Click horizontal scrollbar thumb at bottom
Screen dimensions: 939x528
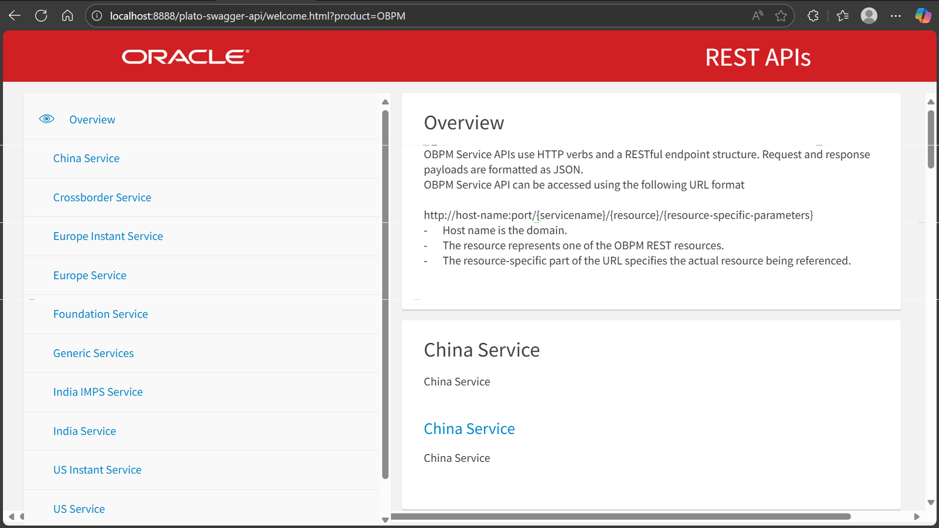click(620, 516)
